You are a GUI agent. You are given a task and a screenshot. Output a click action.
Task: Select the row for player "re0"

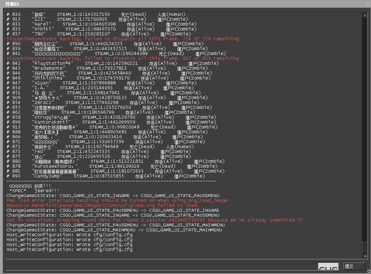click(99, 152)
